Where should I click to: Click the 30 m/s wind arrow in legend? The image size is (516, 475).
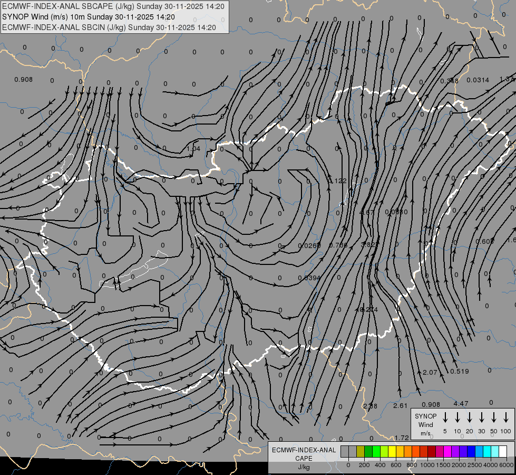coord(481,417)
